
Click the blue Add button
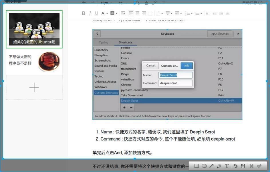point(187,66)
